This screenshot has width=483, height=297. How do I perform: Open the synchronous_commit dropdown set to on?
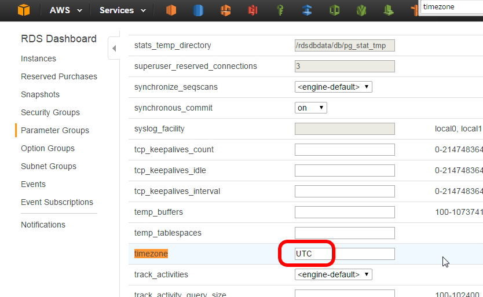click(x=311, y=108)
